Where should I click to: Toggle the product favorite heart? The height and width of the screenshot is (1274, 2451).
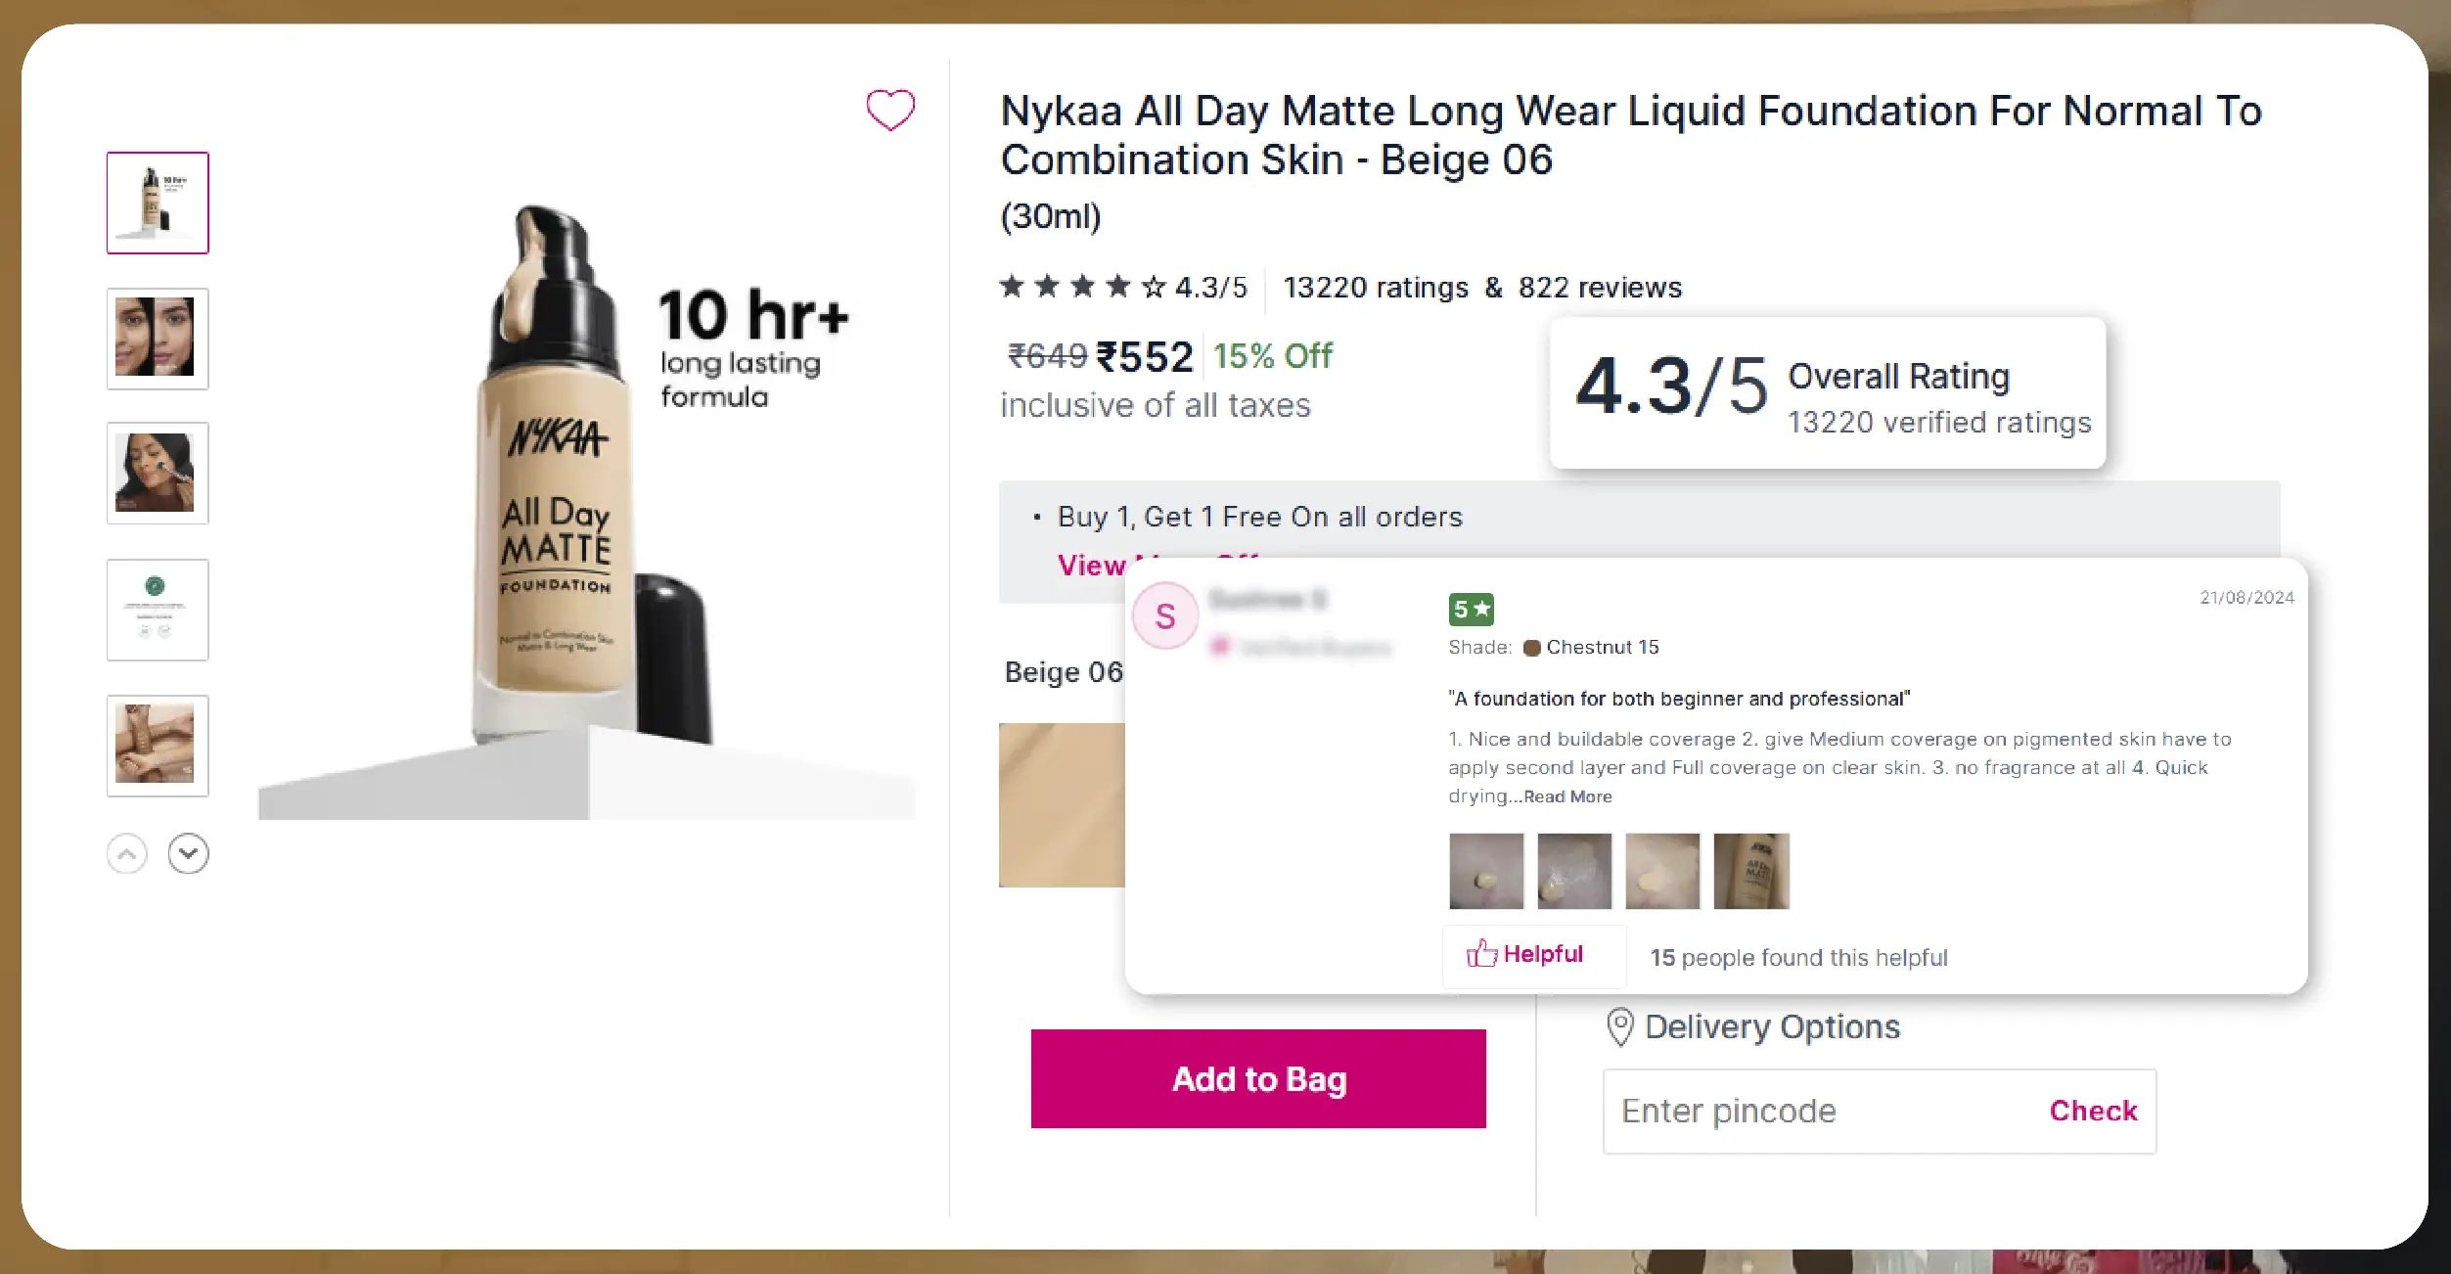(x=890, y=110)
